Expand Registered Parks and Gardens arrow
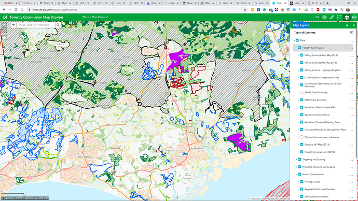 click(299, 189)
